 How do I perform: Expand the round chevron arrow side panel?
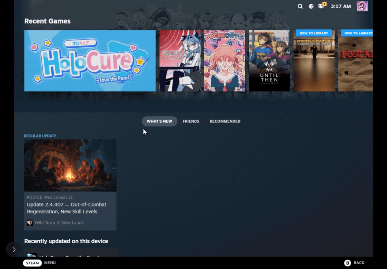click(14, 249)
